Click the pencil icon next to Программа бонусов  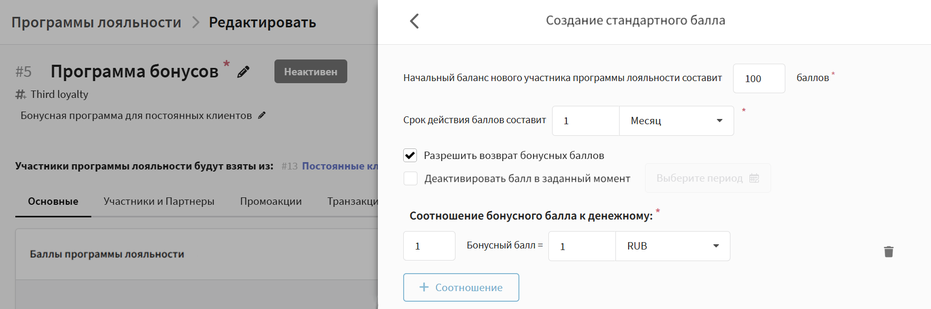pos(243,72)
